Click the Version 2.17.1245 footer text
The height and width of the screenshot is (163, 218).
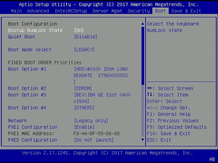pos(107,153)
